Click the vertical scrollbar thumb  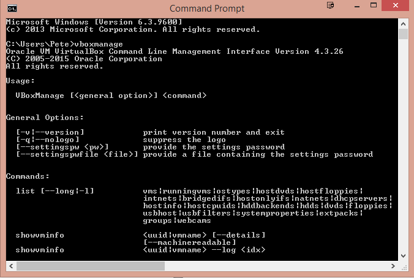(x=403, y=34)
